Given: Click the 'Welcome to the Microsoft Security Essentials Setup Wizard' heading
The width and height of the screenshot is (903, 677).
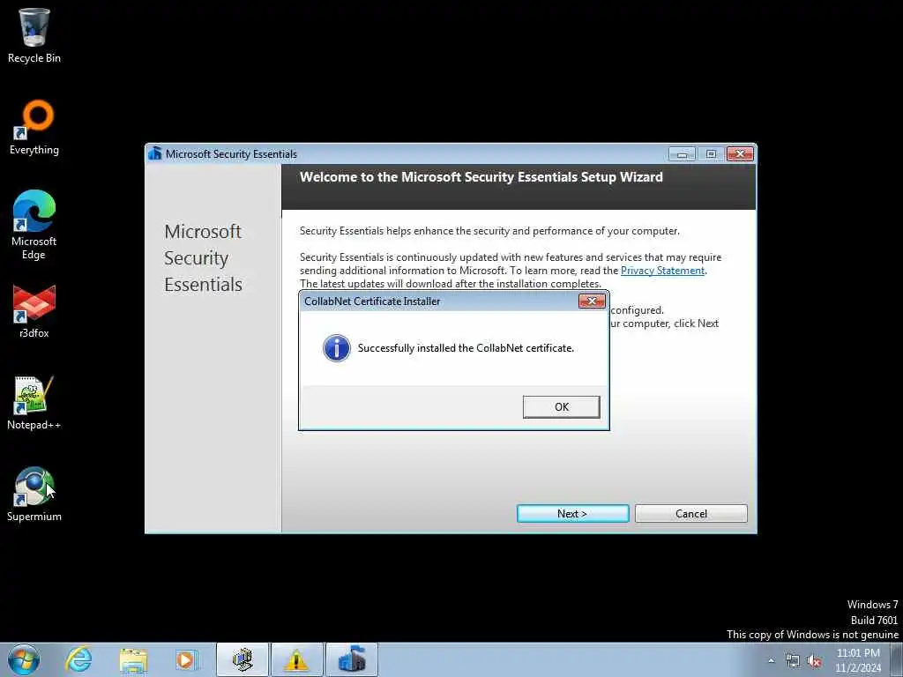Looking at the screenshot, I should [x=481, y=176].
